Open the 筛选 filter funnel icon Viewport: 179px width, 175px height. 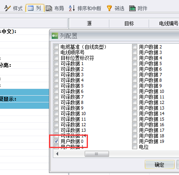tap(109, 8)
